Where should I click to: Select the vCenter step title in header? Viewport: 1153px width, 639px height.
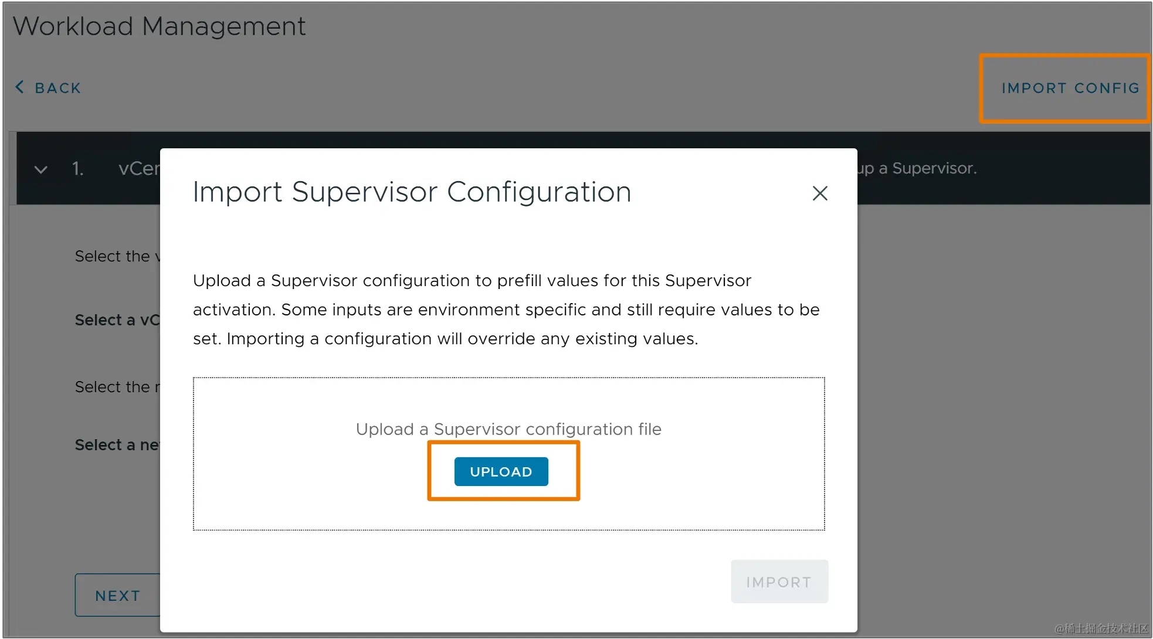pos(138,169)
